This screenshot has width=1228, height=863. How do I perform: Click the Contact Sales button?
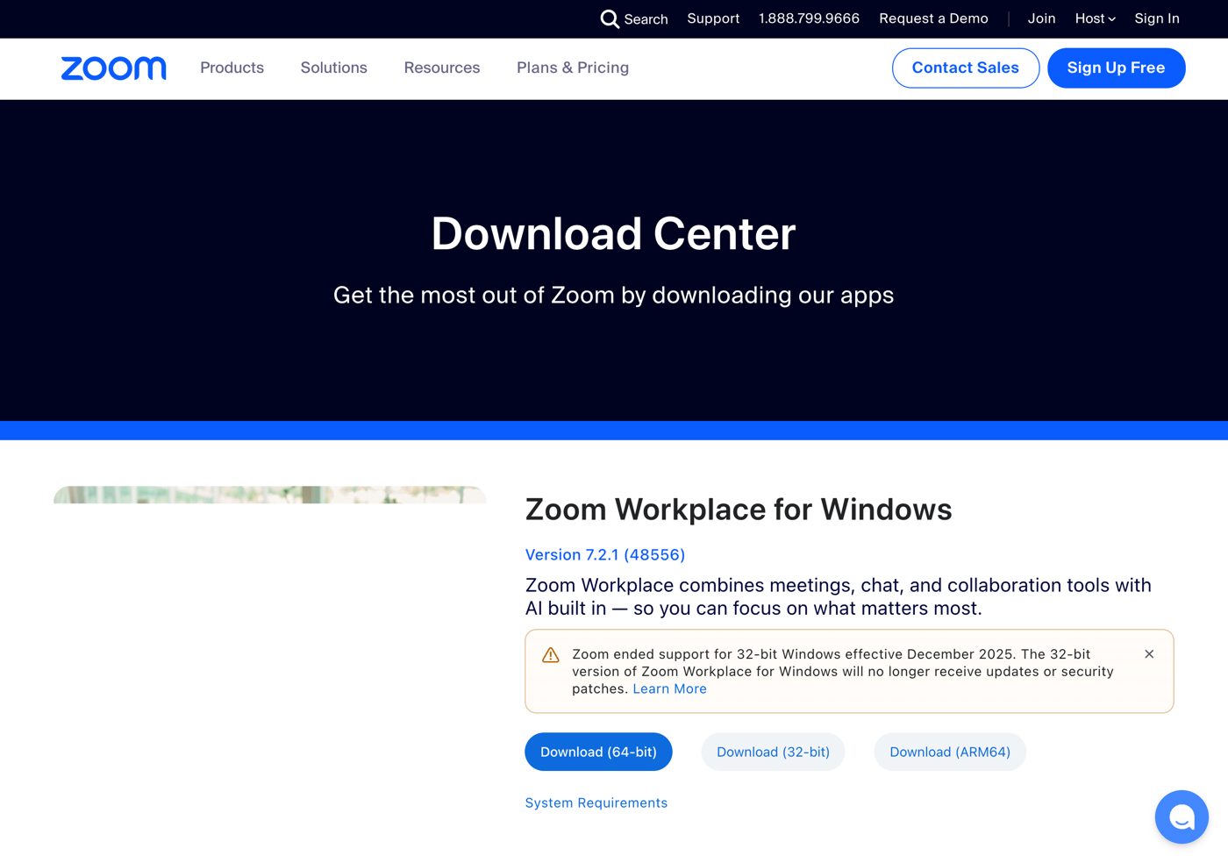click(966, 68)
